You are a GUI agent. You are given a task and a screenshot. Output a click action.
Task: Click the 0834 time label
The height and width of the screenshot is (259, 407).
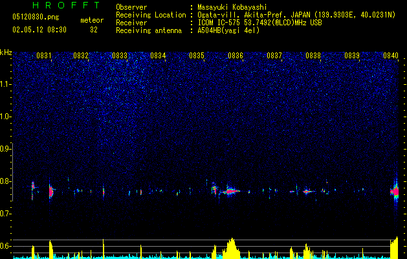(158, 56)
